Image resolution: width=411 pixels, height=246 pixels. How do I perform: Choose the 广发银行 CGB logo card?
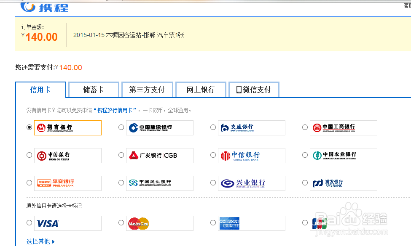pos(160,156)
